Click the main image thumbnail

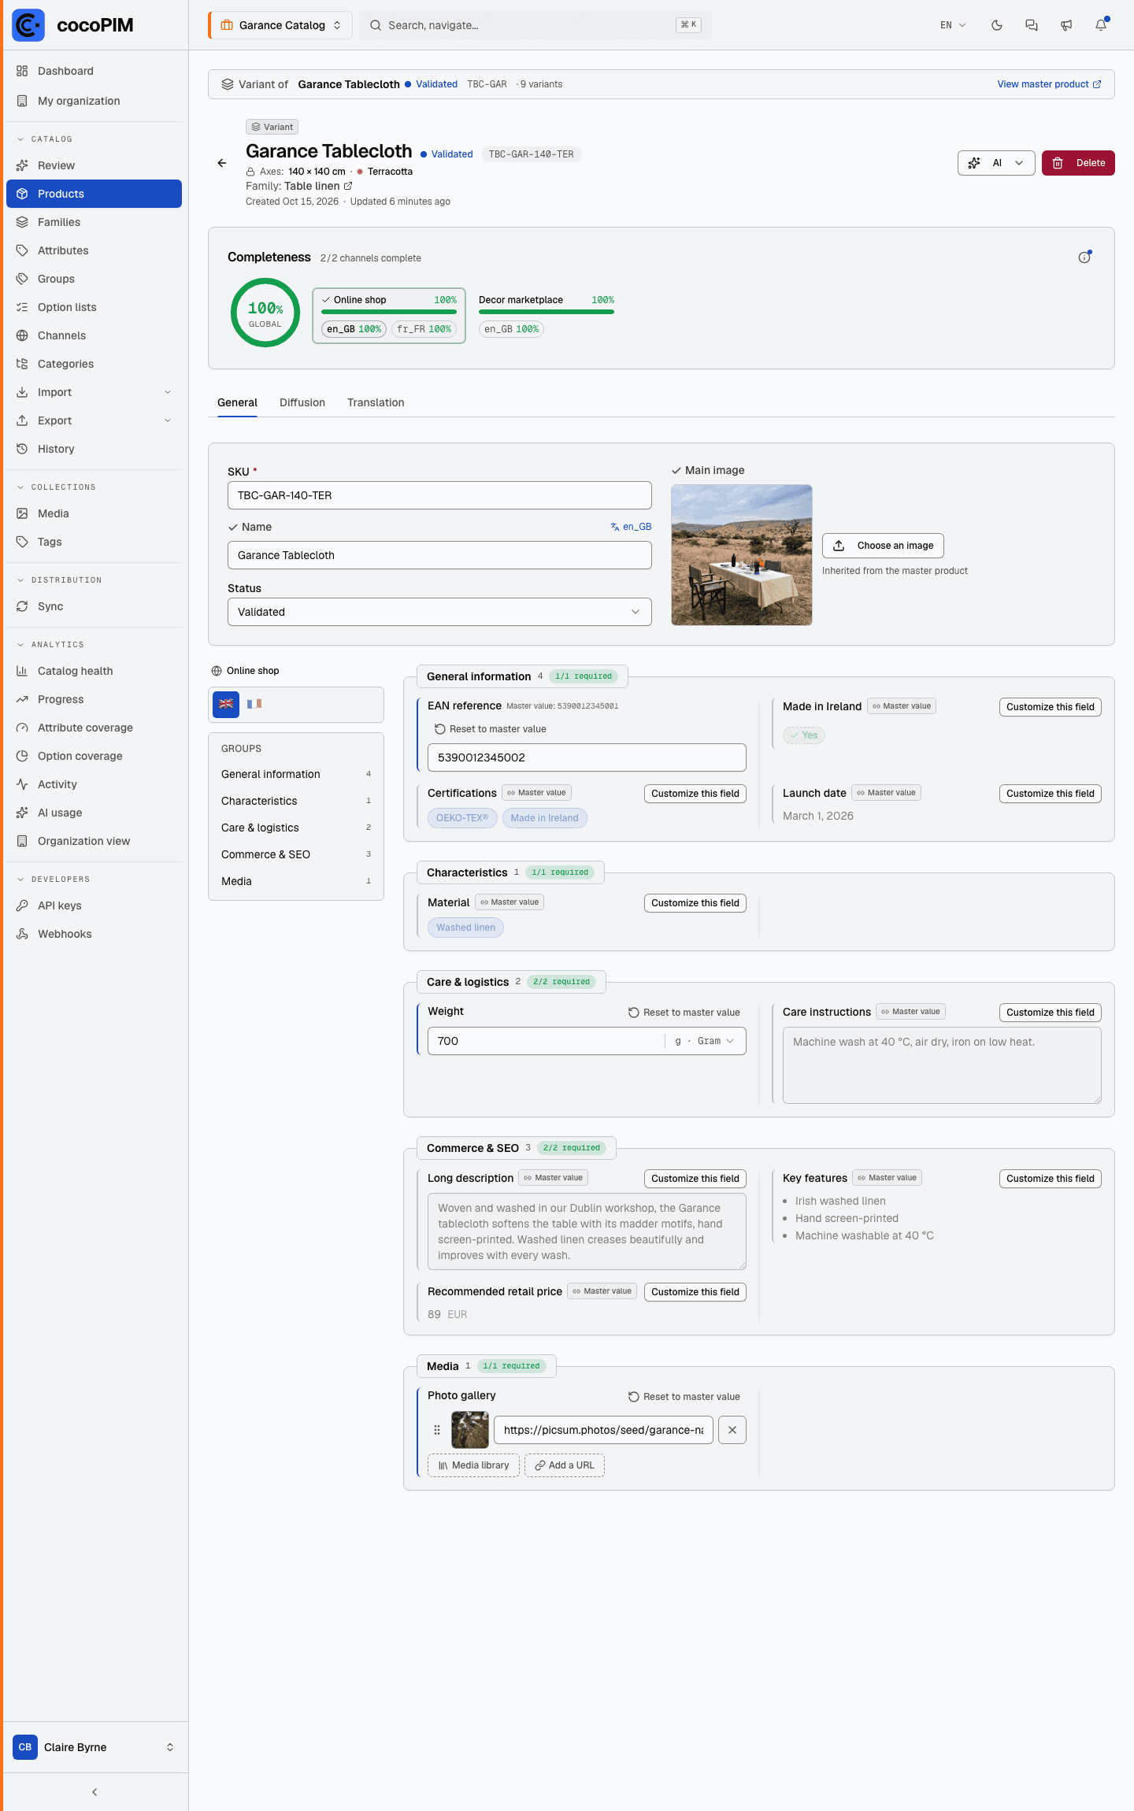pyautogui.click(x=742, y=555)
